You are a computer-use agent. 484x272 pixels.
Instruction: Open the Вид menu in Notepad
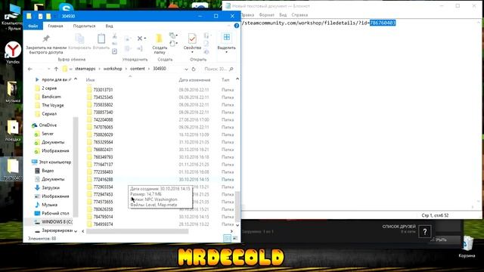(283, 15)
